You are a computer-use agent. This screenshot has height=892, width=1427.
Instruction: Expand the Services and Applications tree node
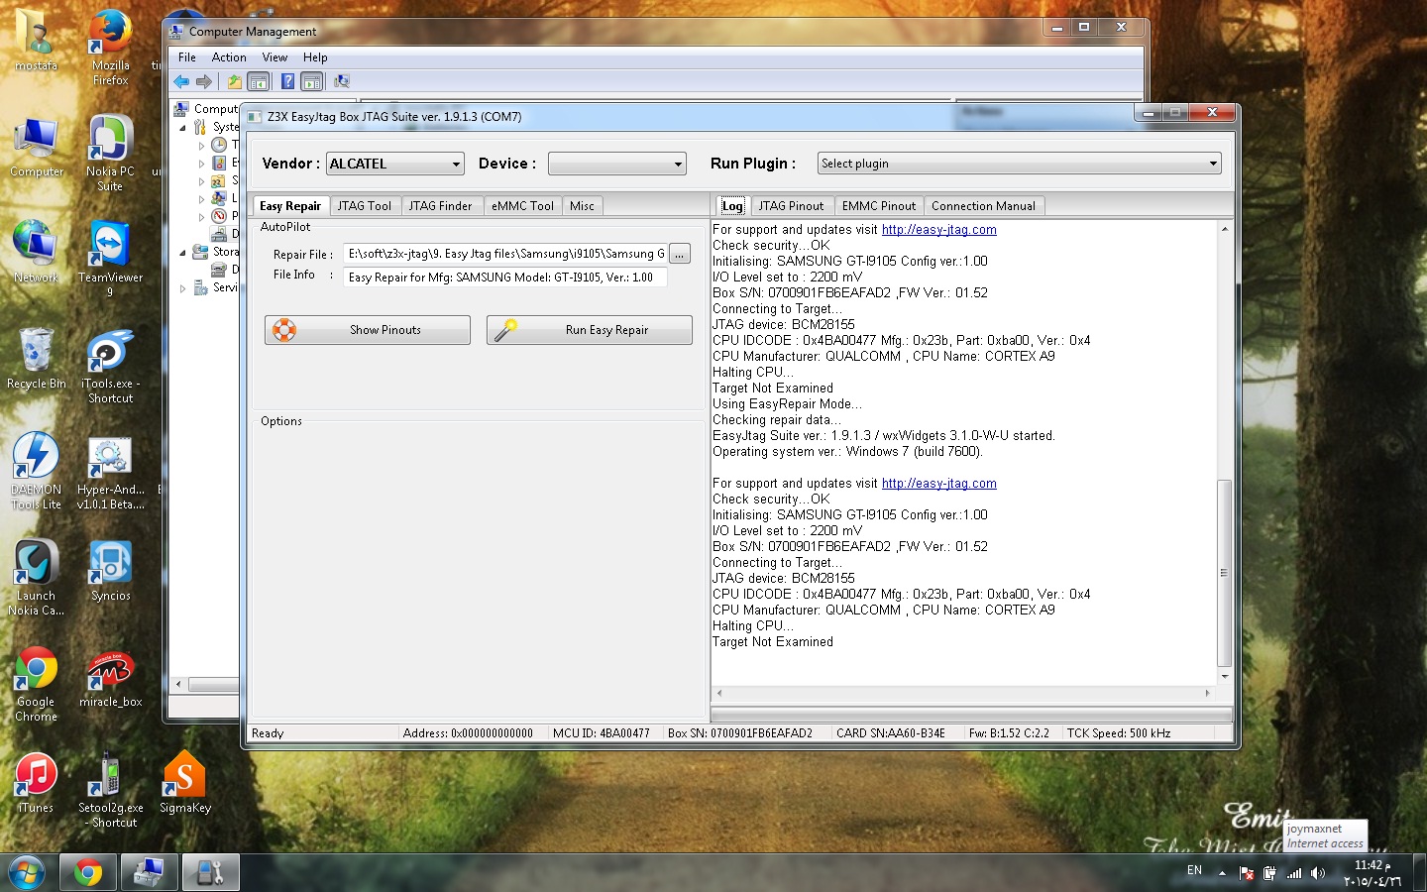point(182,288)
